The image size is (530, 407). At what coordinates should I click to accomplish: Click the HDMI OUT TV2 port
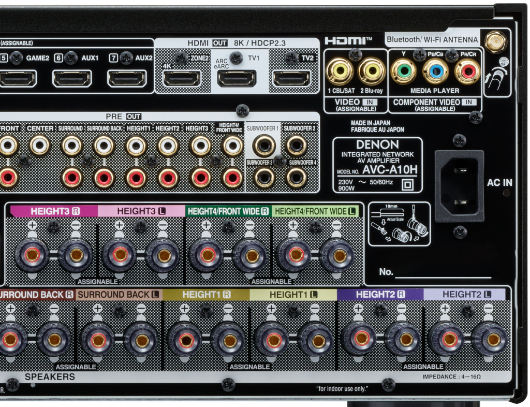pos(291,78)
